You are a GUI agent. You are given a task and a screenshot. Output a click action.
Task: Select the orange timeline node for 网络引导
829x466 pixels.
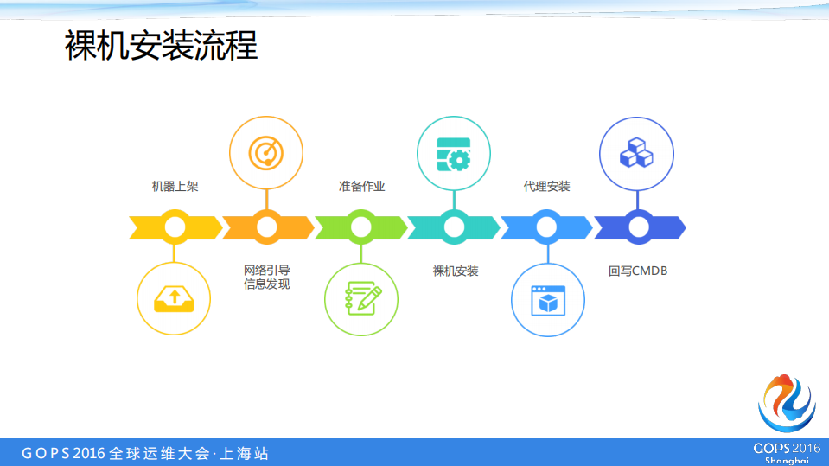pos(267,227)
